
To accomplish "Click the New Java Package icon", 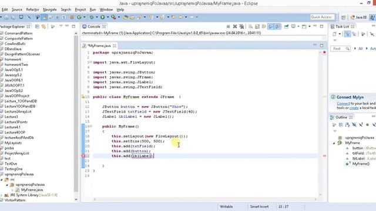I will pos(72,17).
